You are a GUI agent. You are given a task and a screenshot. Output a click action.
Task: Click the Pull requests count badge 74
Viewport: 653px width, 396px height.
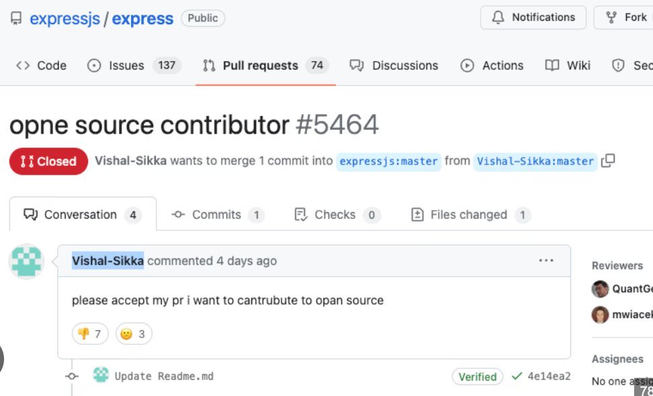tap(317, 65)
